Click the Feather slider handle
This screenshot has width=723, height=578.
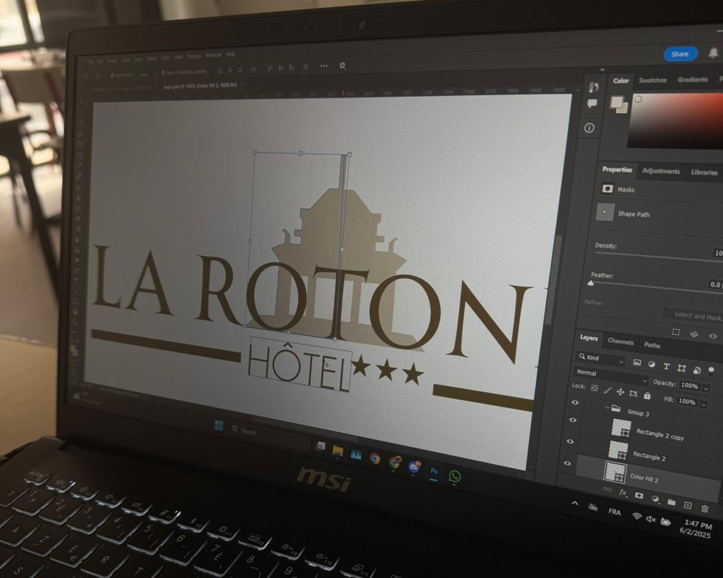coord(590,283)
